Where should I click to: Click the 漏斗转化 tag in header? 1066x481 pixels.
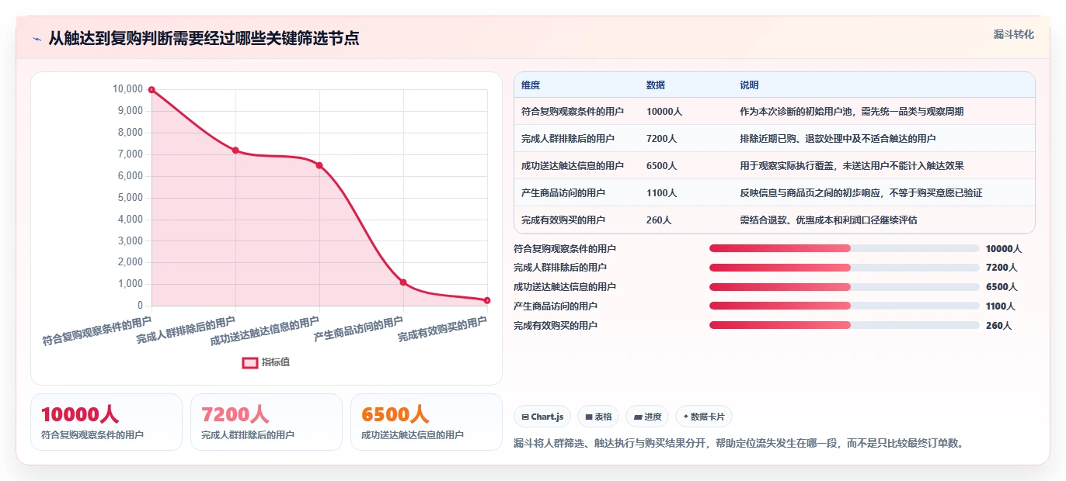coord(1013,34)
